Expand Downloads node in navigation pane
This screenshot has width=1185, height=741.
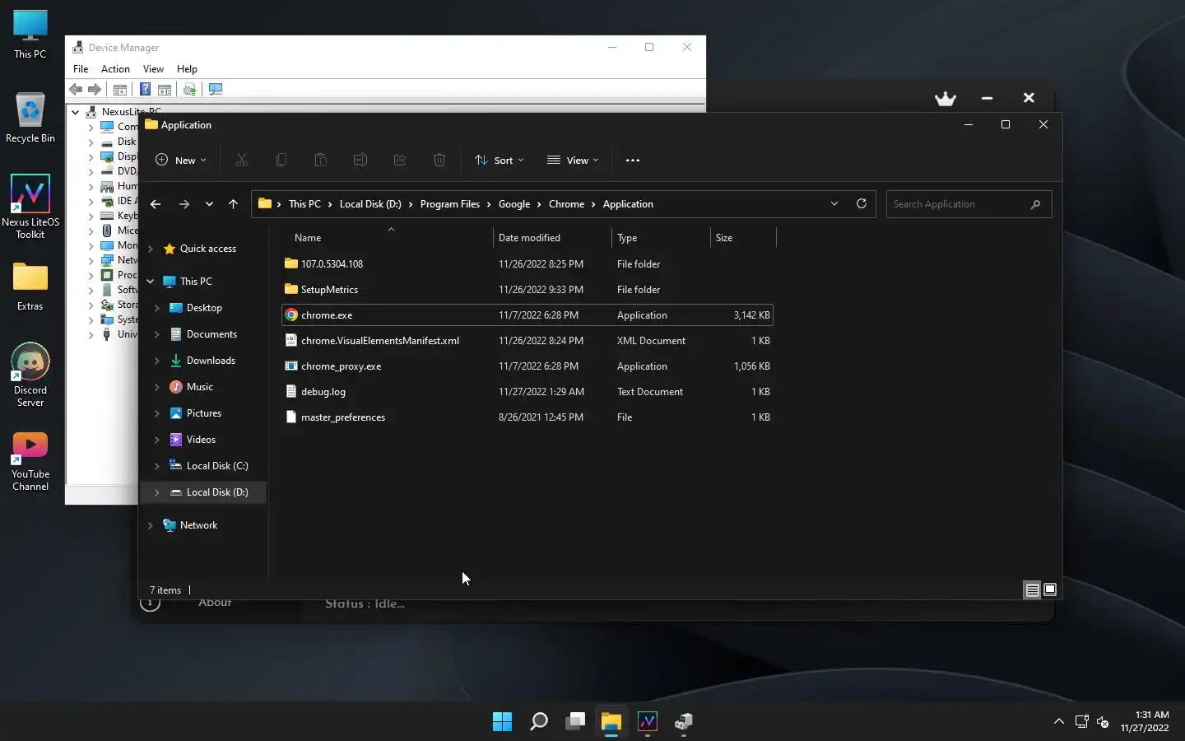click(x=156, y=361)
